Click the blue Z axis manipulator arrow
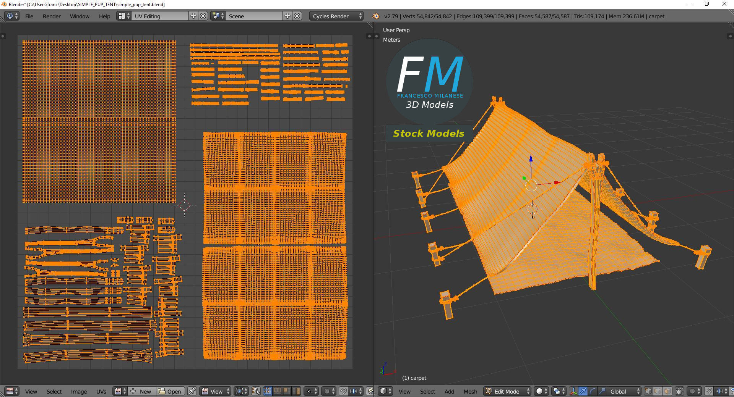Viewport: 734px width, 397px height. [531, 158]
